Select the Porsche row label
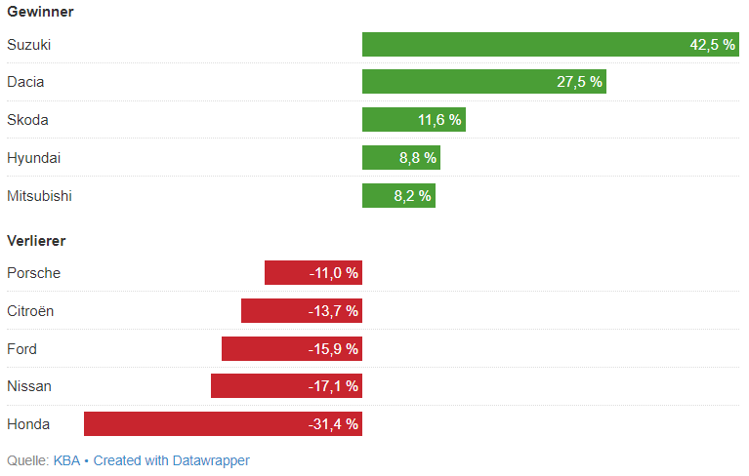Screen dimensions: 749x476 tap(33, 273)
